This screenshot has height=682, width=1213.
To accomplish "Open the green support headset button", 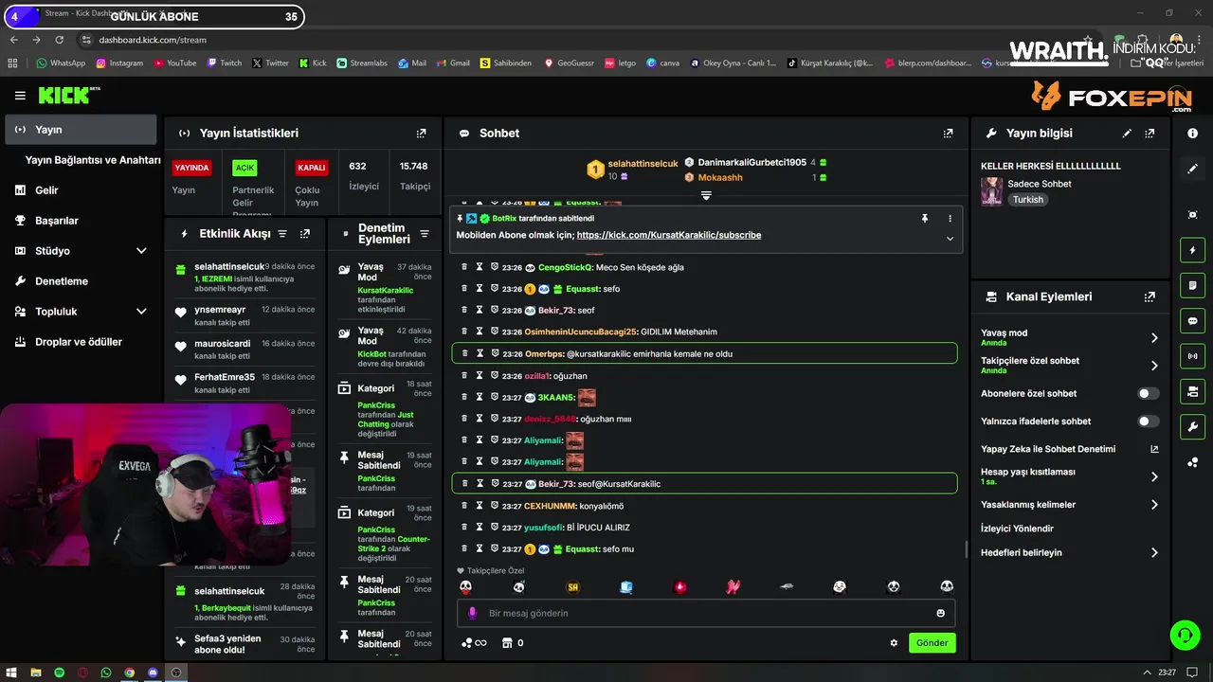I will 1185,635.
